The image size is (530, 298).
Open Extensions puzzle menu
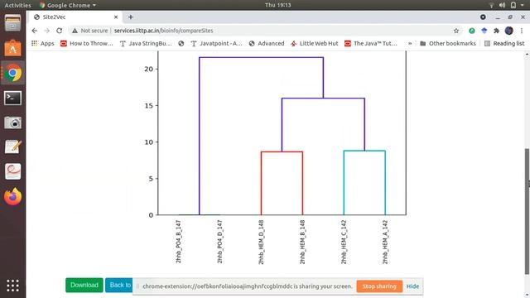(496, 31)
